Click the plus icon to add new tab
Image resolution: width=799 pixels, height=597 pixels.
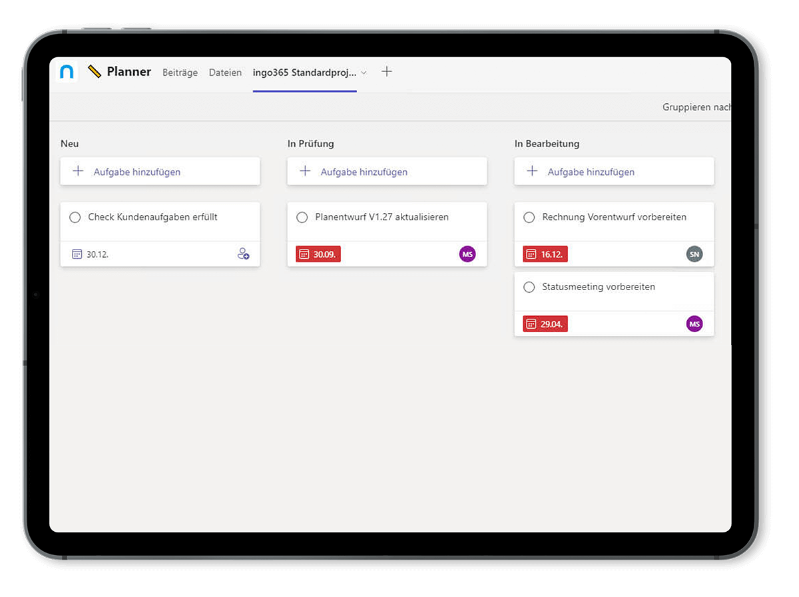(387, 72)
